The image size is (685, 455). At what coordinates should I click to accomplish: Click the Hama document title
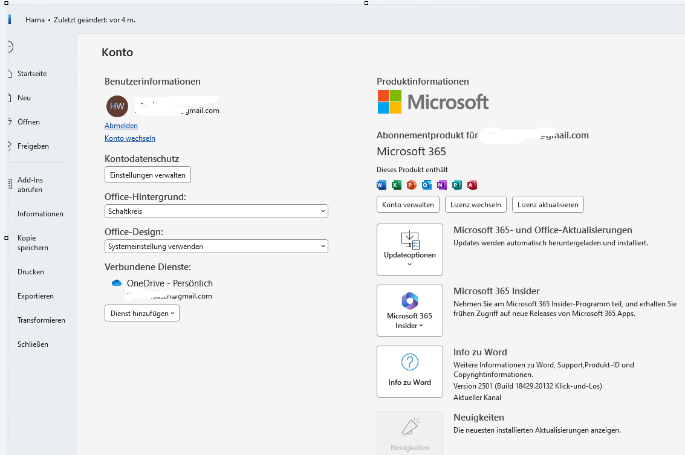coord(35,20)
